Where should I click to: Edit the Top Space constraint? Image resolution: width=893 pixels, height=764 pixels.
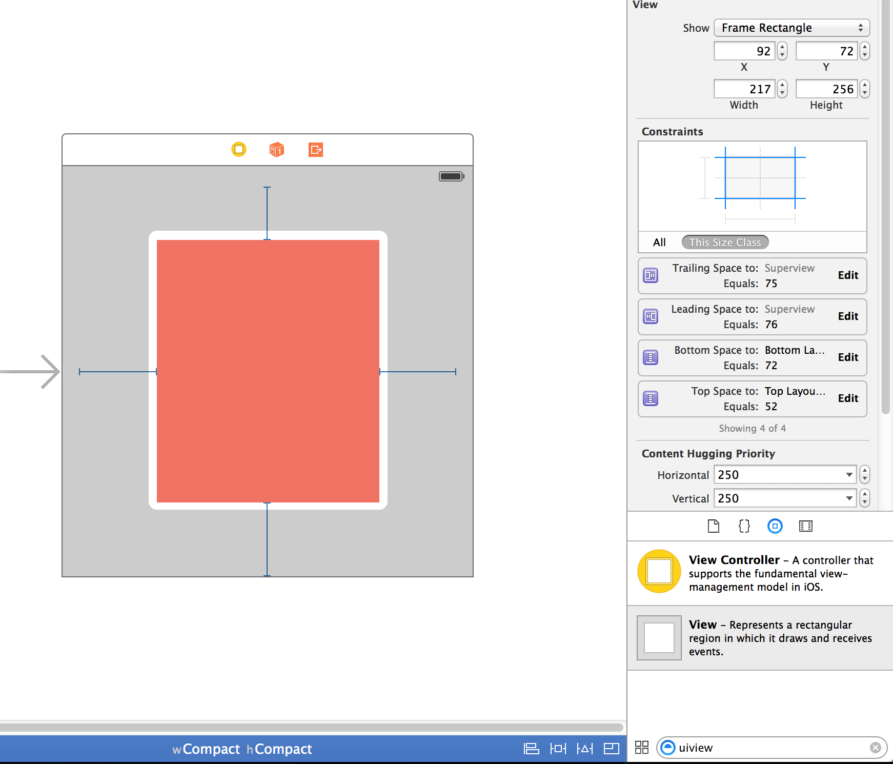[848, 398]
